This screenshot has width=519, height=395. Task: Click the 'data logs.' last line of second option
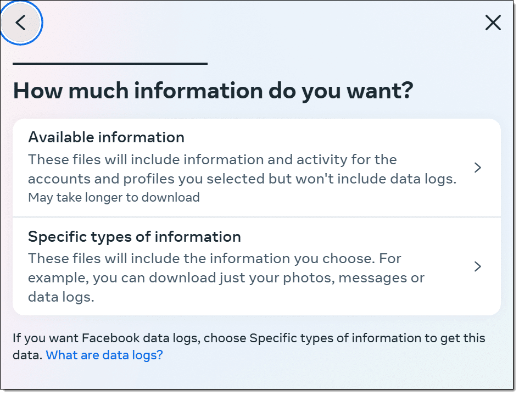tap(61, 297)
